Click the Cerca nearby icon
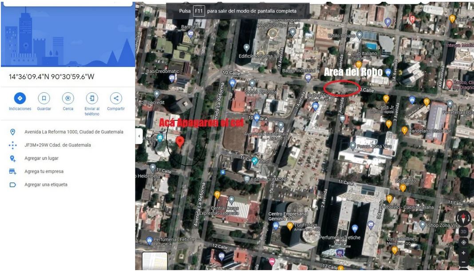474x271 pixels. pyautogui.click(x=68, y=98)
